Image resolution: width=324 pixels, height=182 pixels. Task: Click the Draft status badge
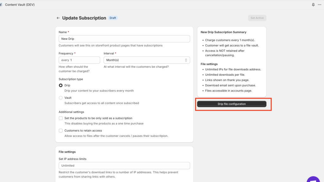[113, 18]
